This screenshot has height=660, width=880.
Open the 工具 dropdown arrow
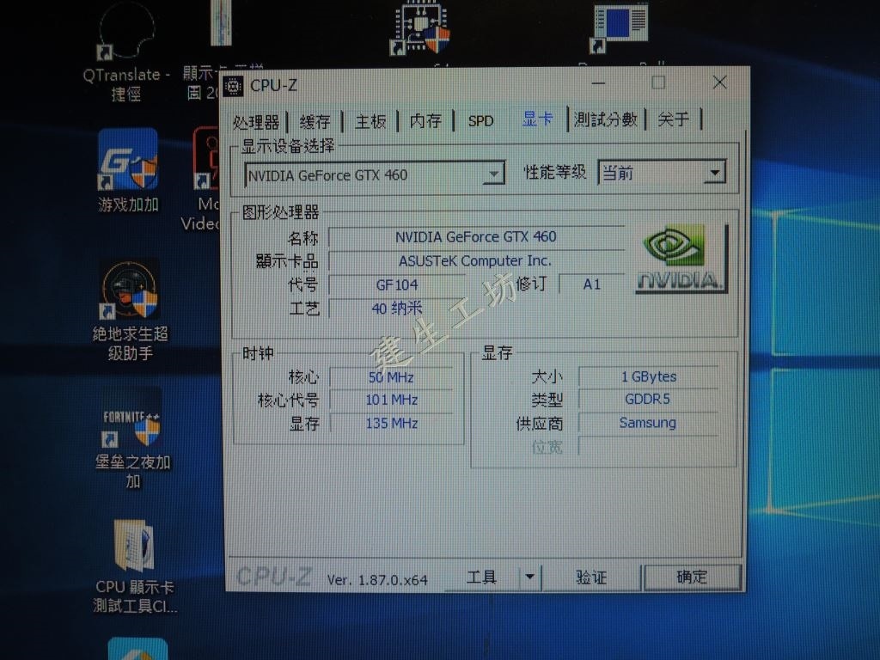pyautogui.click(x=529, y=577)
